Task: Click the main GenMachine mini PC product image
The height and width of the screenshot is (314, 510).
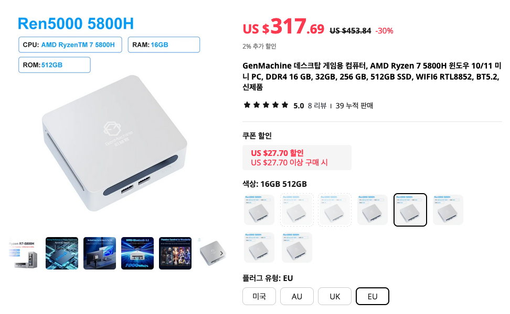Action: (114, 143)
